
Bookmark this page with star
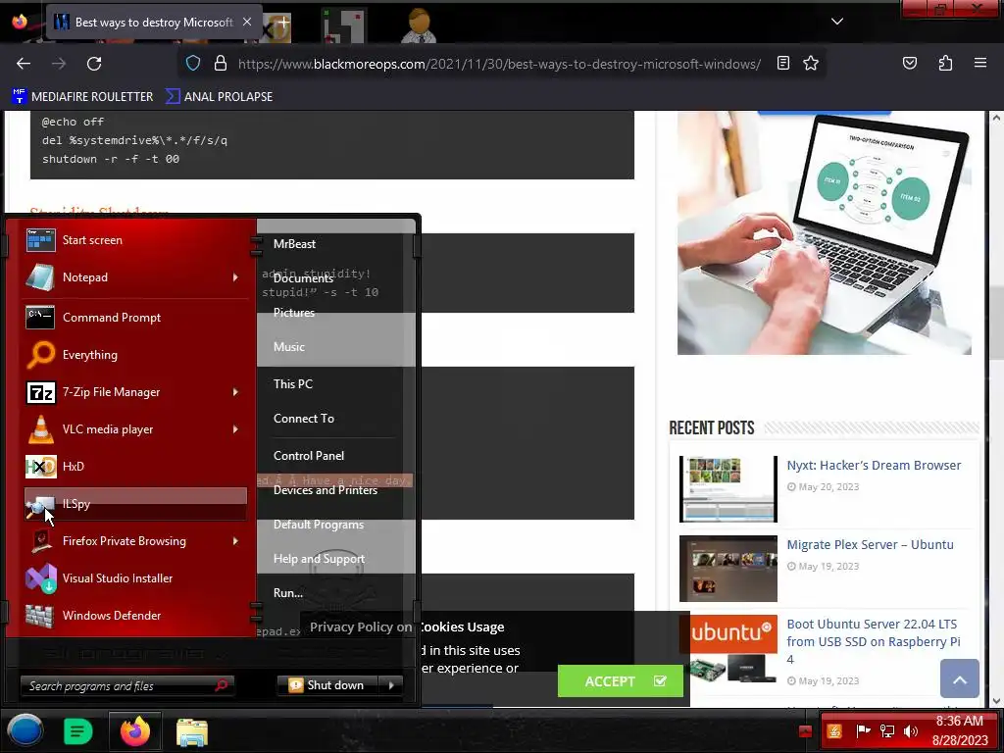click(x=811, y=63)
